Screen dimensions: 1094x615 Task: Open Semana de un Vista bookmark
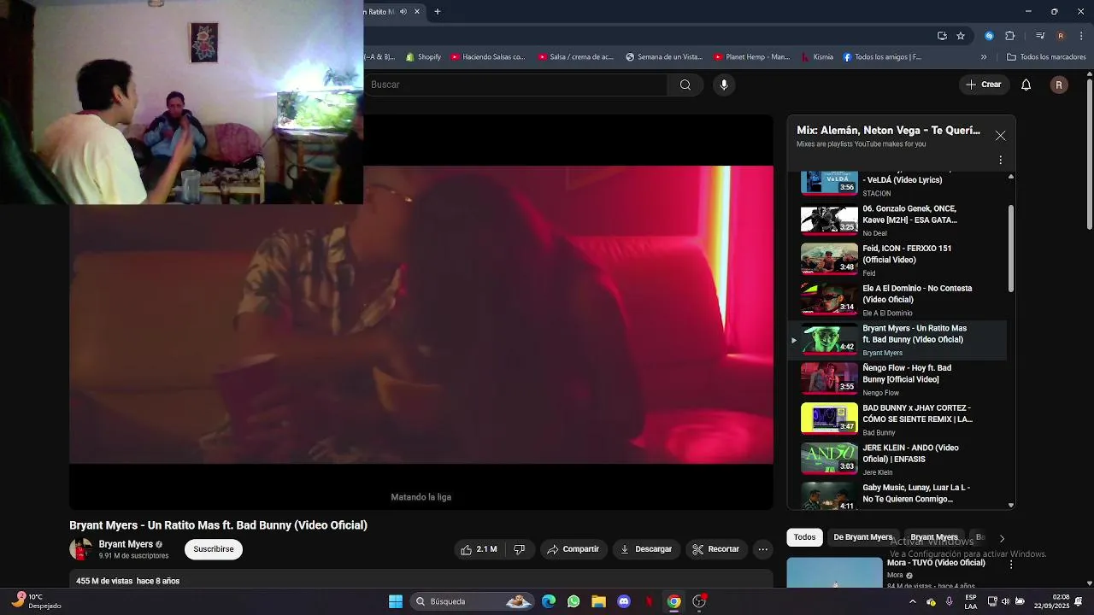pyautogui.click(x=664, y=57)
